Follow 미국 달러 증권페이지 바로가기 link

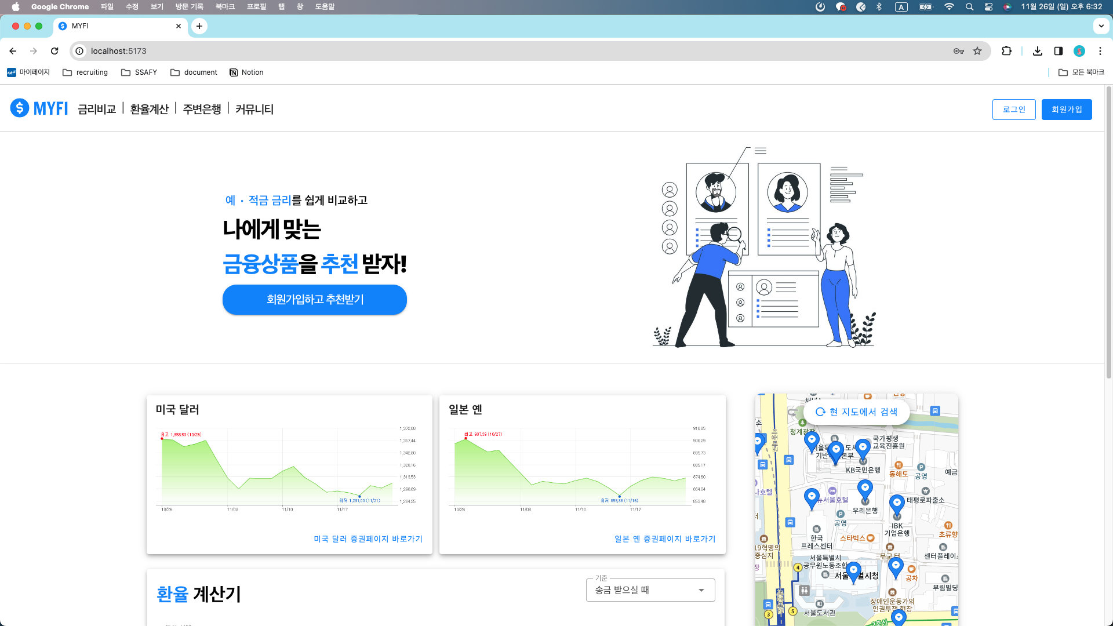[368, 539]
